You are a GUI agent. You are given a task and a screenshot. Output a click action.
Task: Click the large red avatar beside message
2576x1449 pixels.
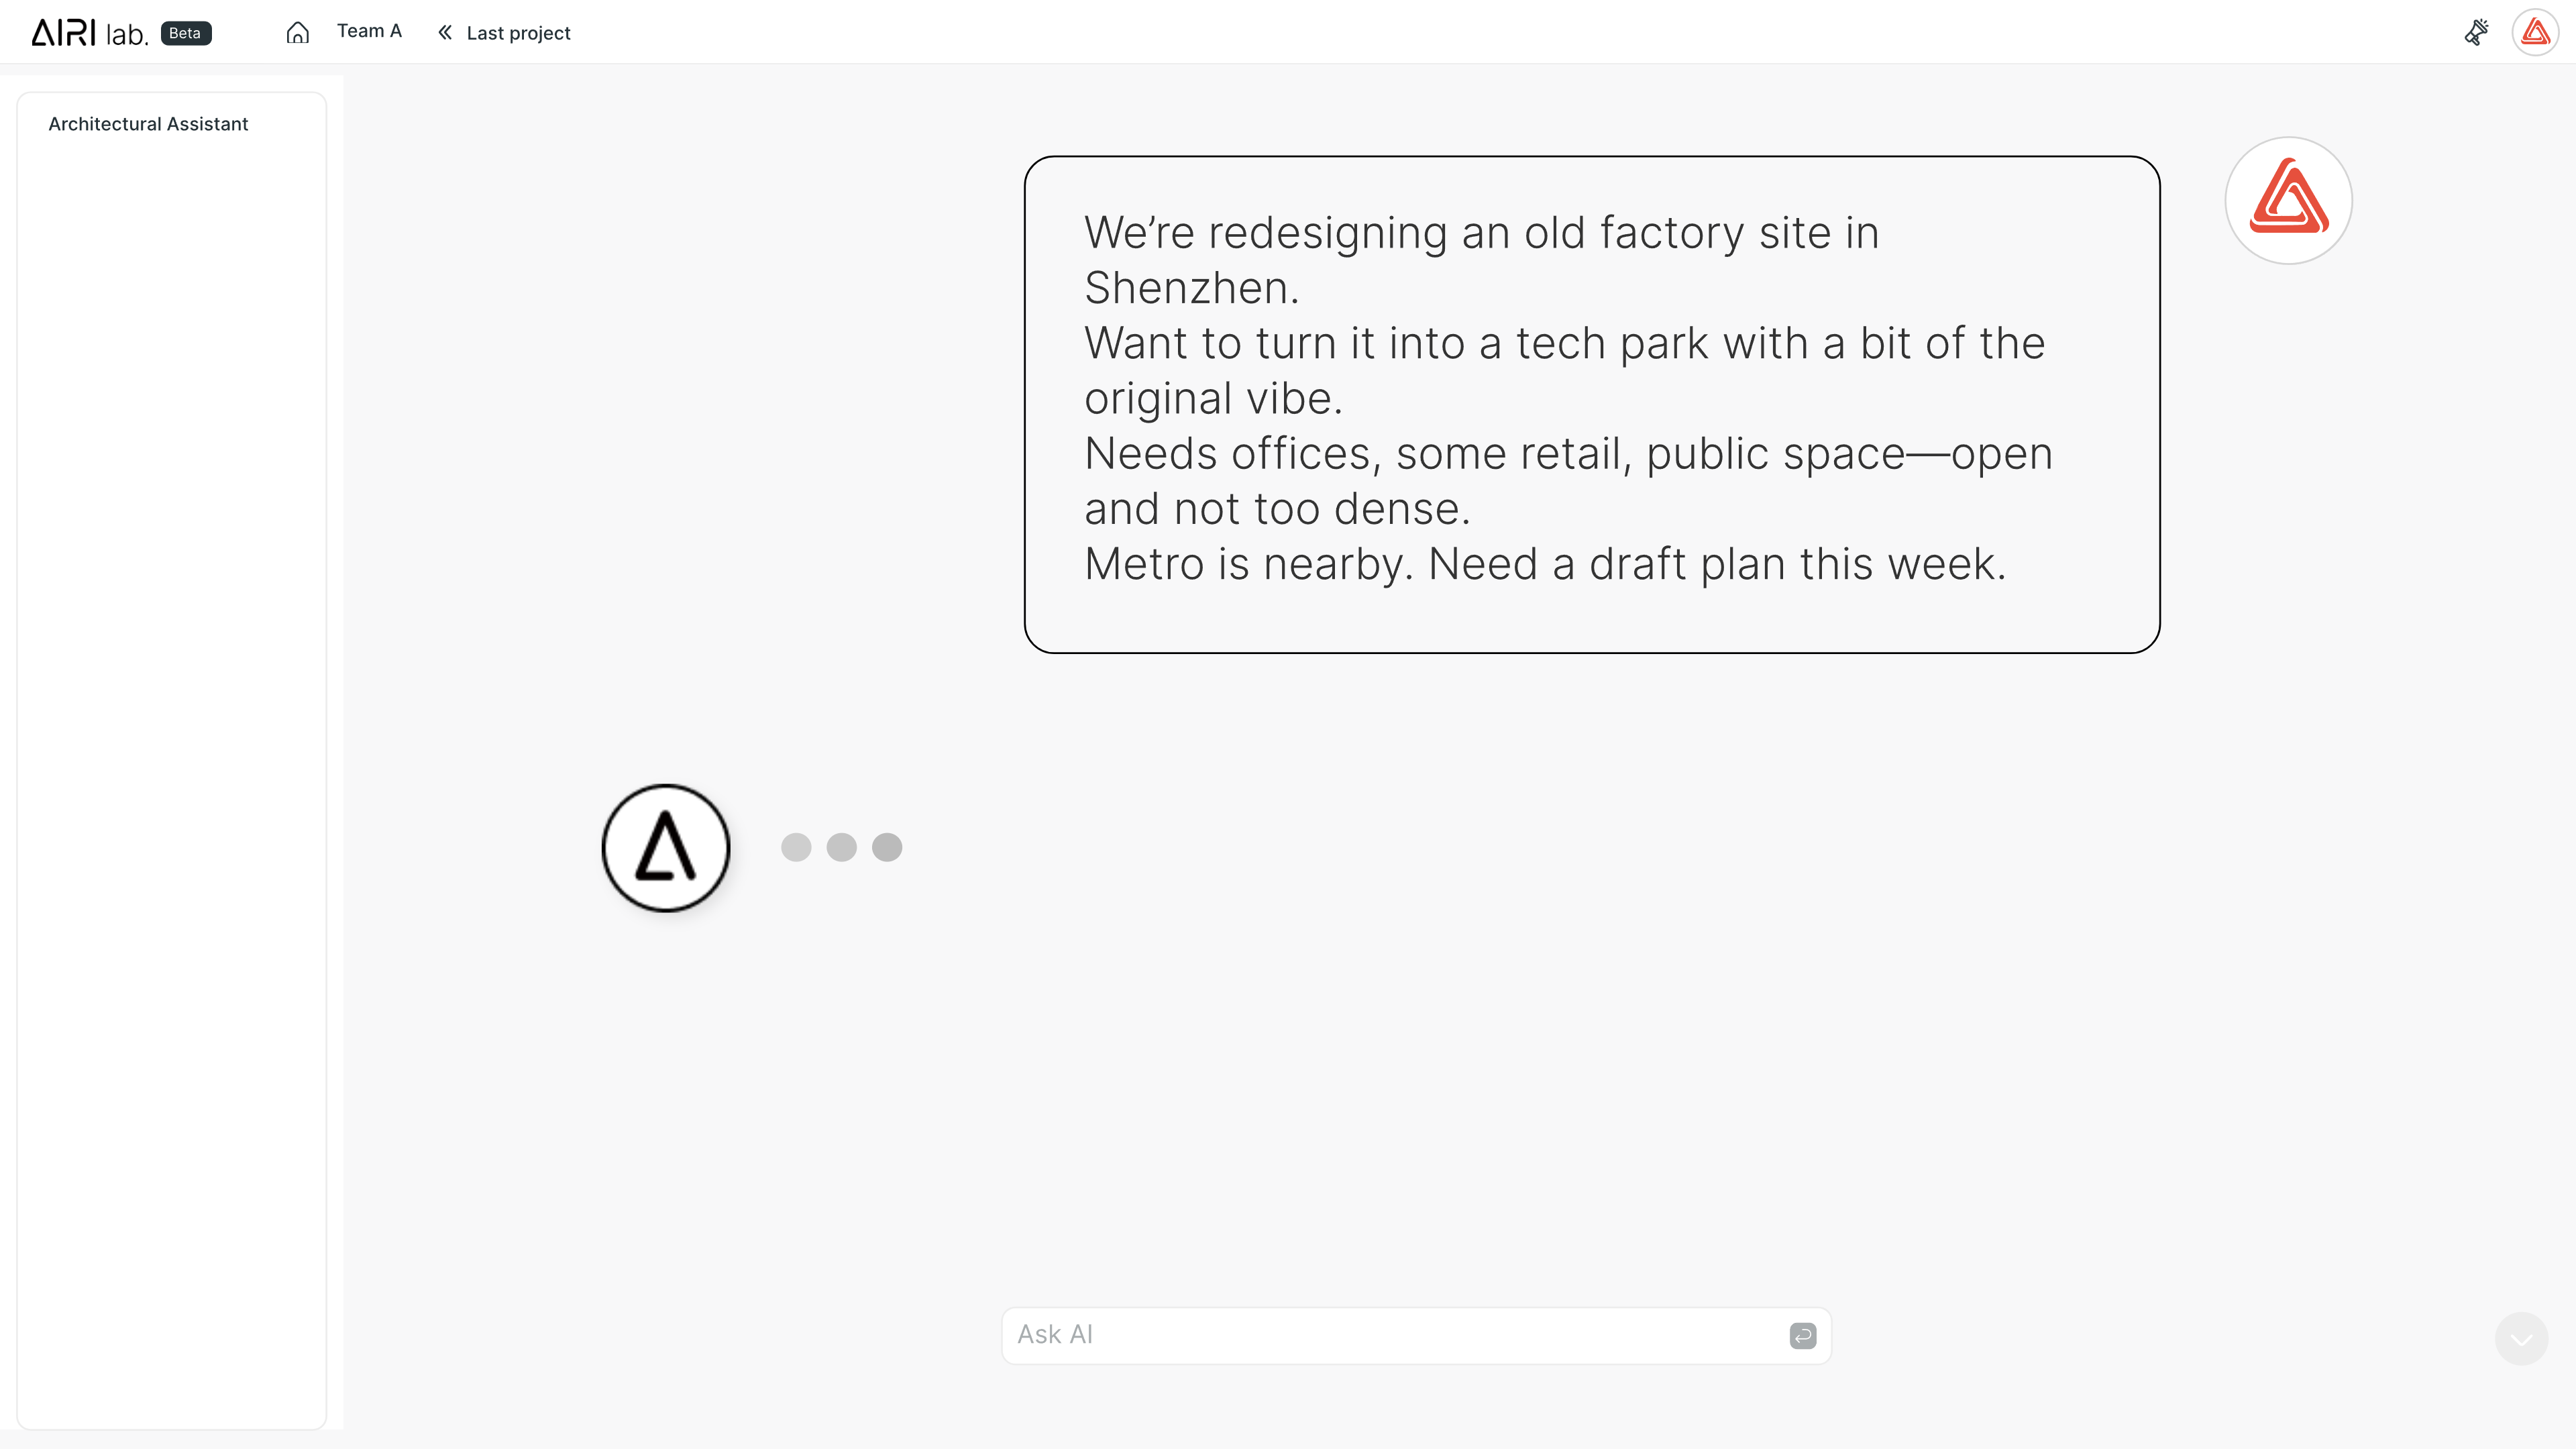[x=2288, y=201]
